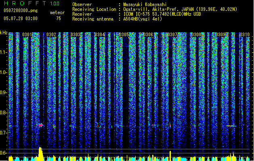Click the narrow yellow power spike near 0307

pos(170,156)
